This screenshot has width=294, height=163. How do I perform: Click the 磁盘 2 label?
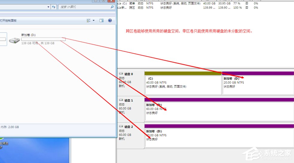click(129, 127)
